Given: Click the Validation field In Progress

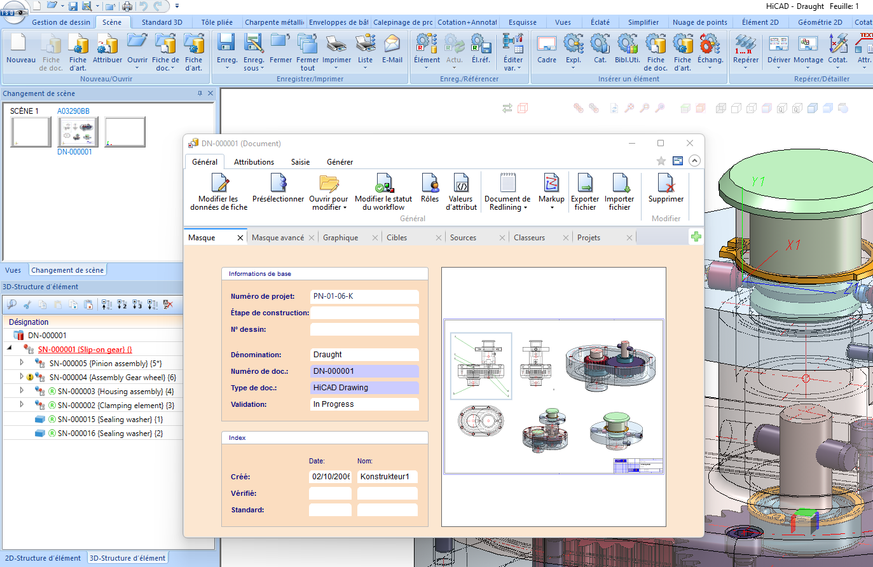Looking at the screenshot, I should [364, 404].
